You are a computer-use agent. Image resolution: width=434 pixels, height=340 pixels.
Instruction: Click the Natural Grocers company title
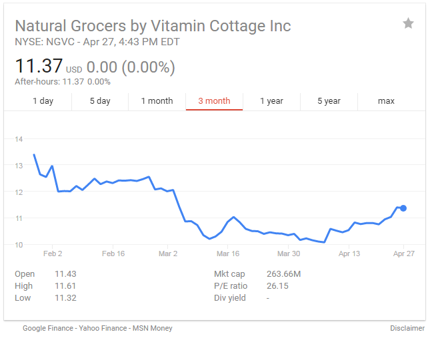point(153,26)
